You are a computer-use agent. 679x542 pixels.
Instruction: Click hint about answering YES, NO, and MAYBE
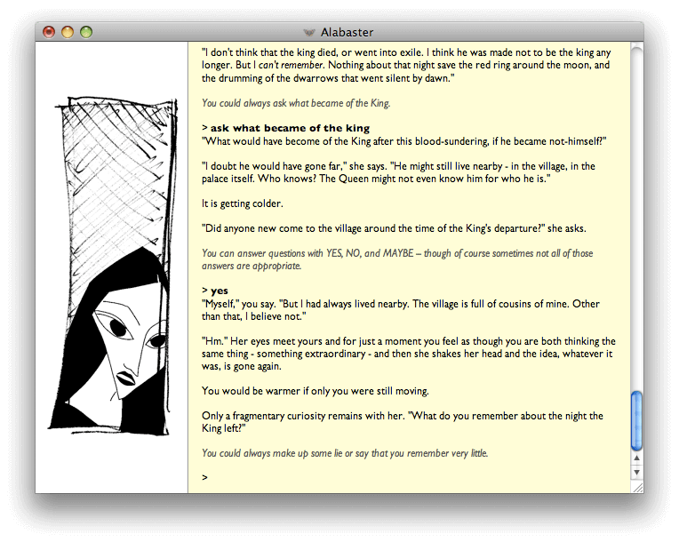click(x=397, y=259)
